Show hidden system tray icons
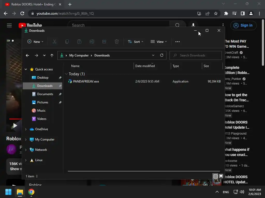This screenshot has height=198, width=265. click(x=217, y=192)
